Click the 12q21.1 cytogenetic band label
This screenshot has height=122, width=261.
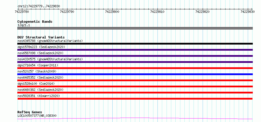24,25
